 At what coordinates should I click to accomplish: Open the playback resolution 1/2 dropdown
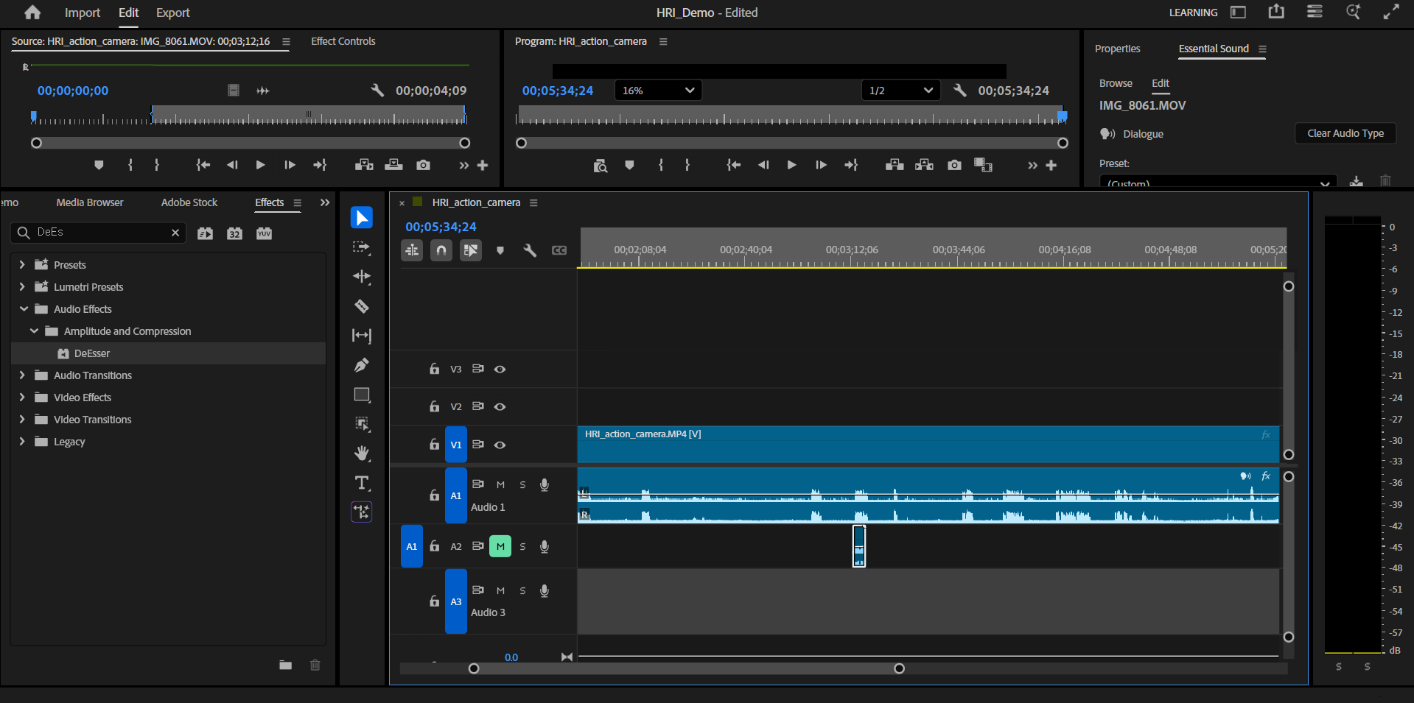900,91
